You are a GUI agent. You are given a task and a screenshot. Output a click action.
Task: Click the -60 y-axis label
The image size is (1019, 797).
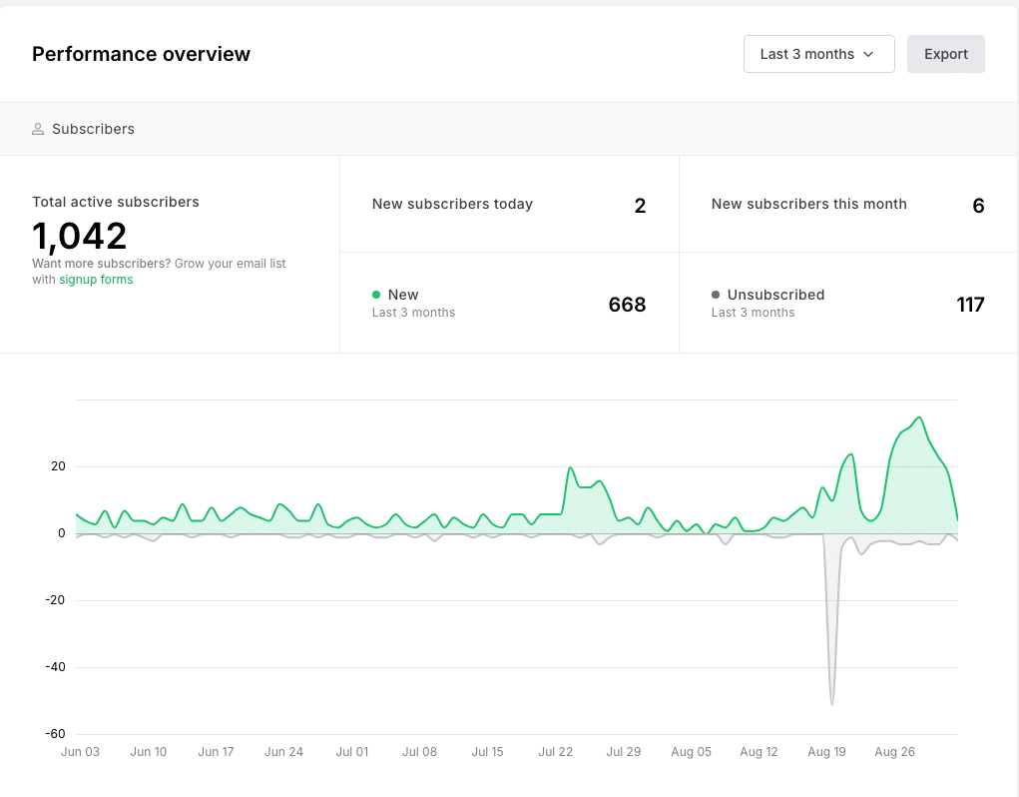pyautogui.click(x=55, y=734)
